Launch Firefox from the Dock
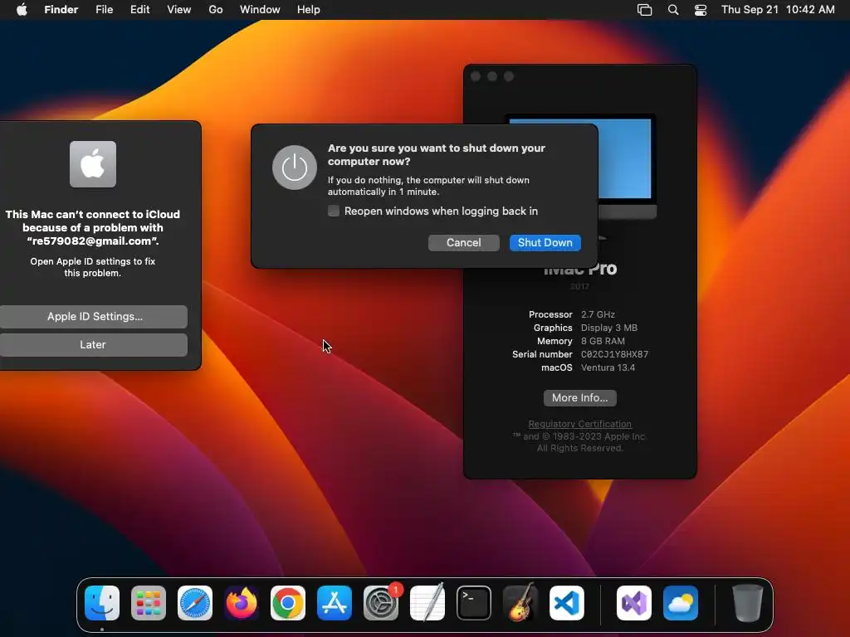850x637 pixels. click(x=242, y=603)
